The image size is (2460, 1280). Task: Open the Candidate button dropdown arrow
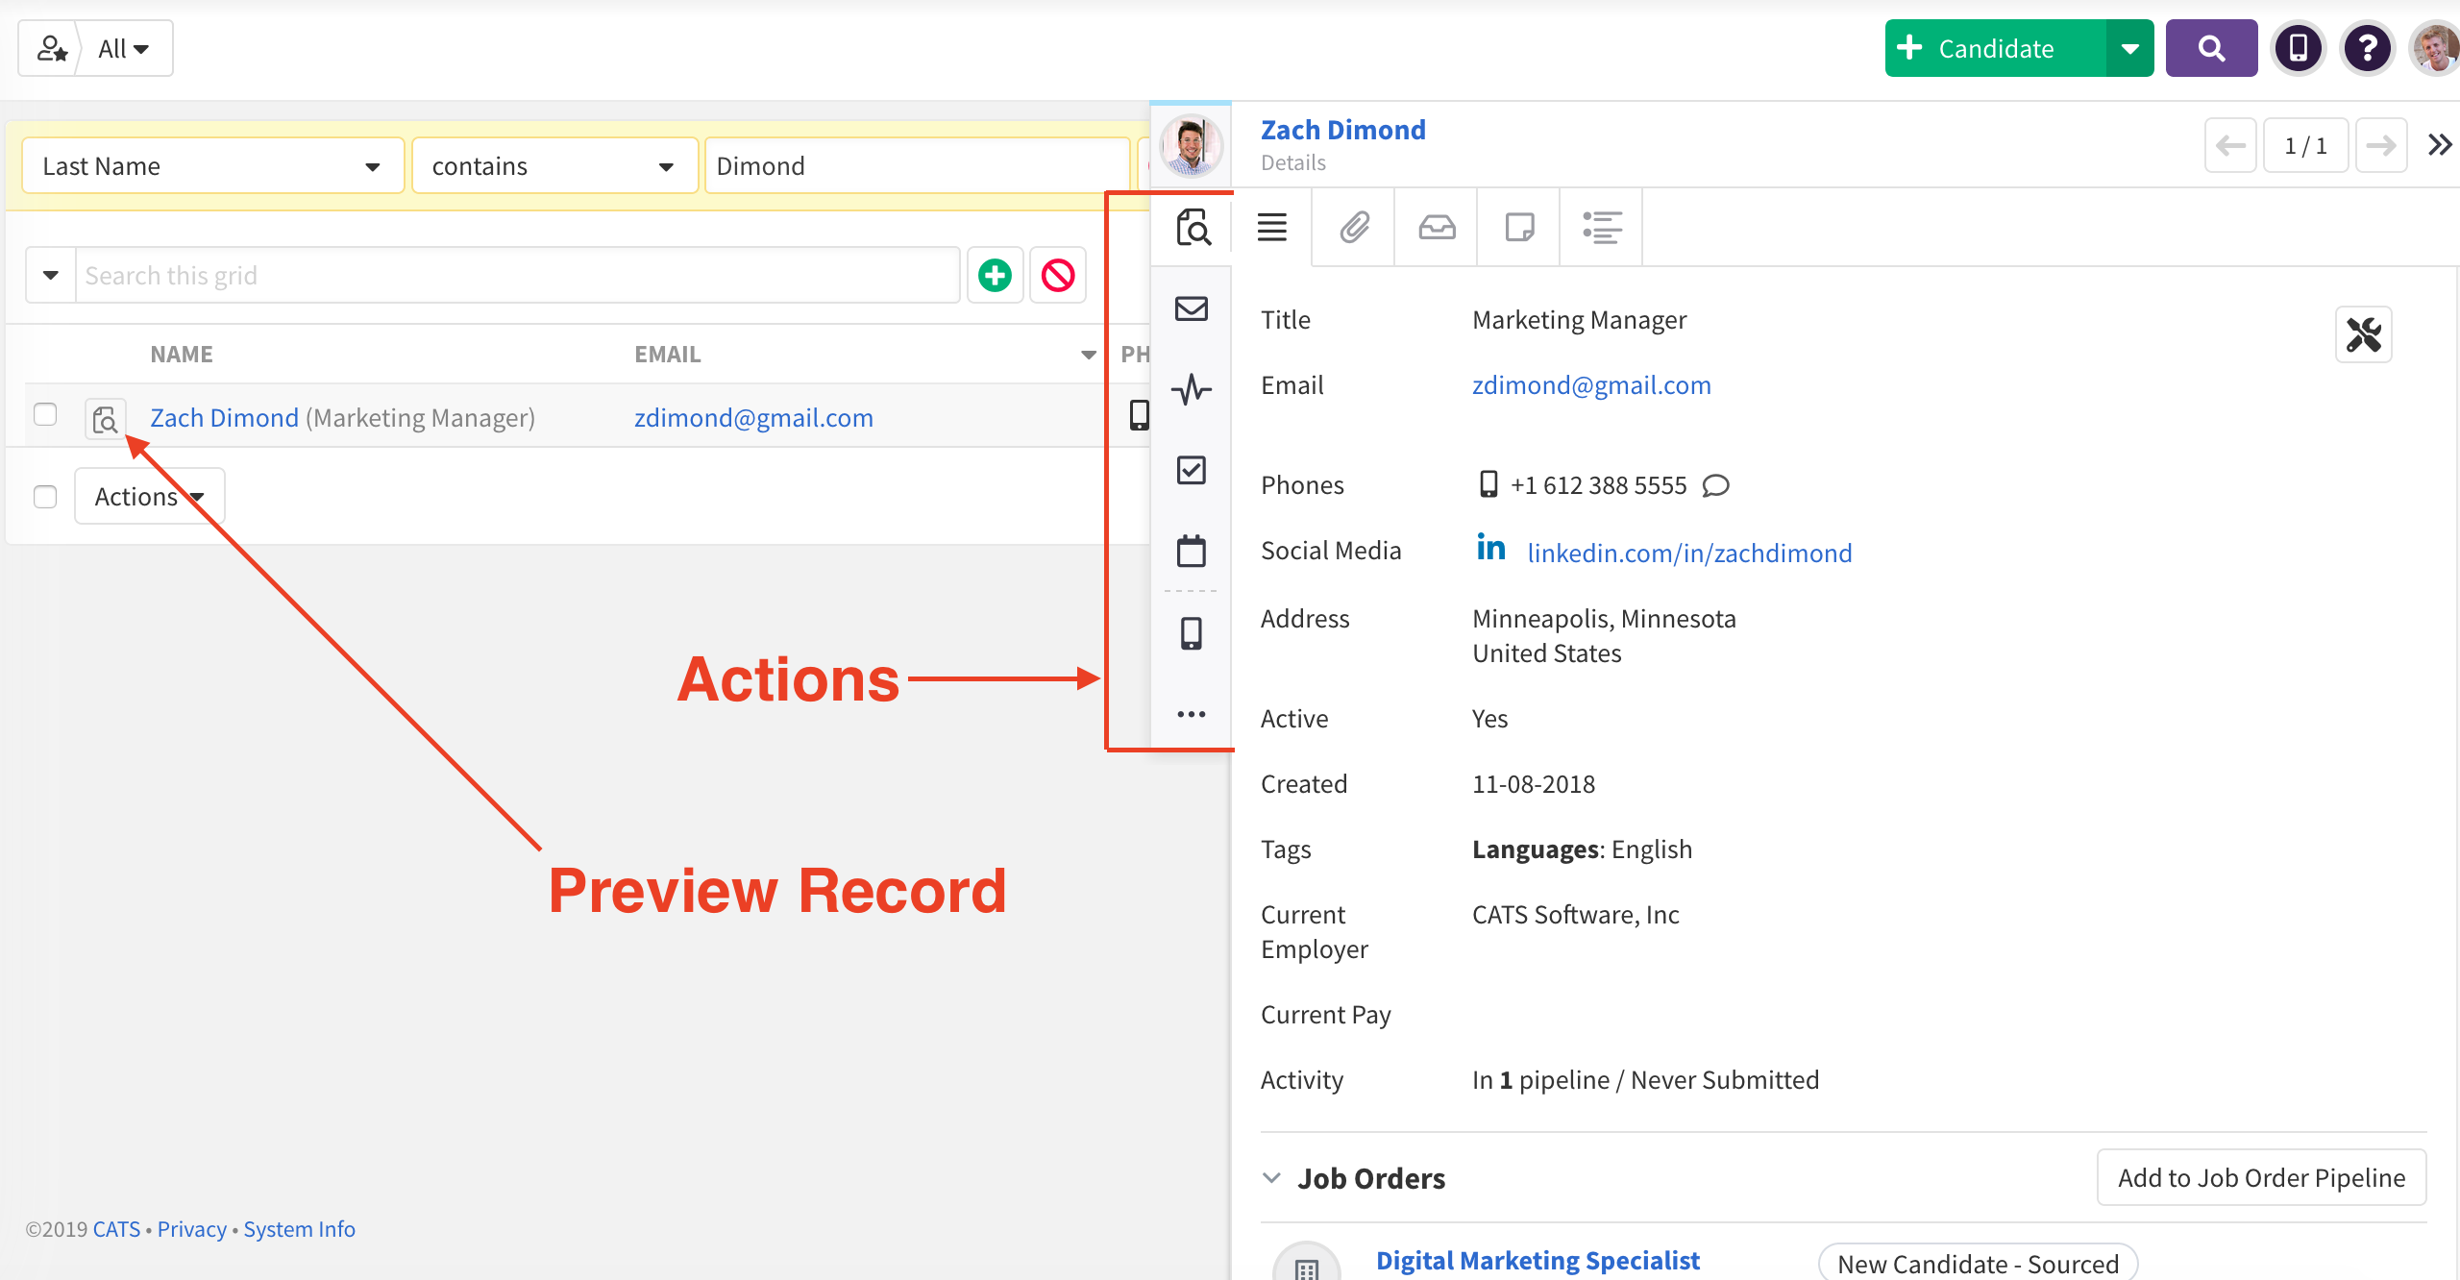pyautogui.click(x=2130, y=48)
